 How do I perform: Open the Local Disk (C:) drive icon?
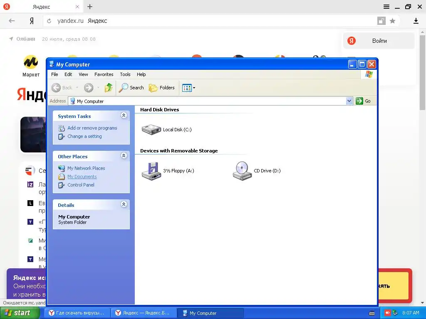click(151, 130)
